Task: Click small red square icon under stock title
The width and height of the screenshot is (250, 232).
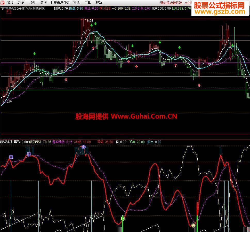Action: point(9,12)
